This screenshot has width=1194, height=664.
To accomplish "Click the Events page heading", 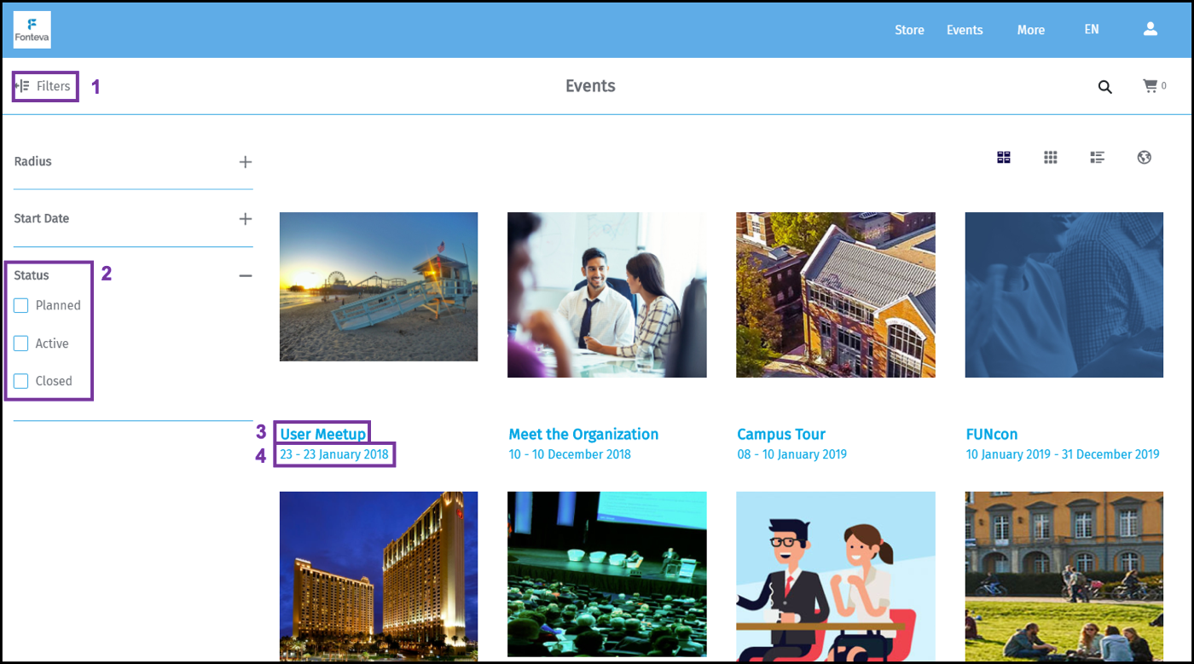I will tap(590, 86).
